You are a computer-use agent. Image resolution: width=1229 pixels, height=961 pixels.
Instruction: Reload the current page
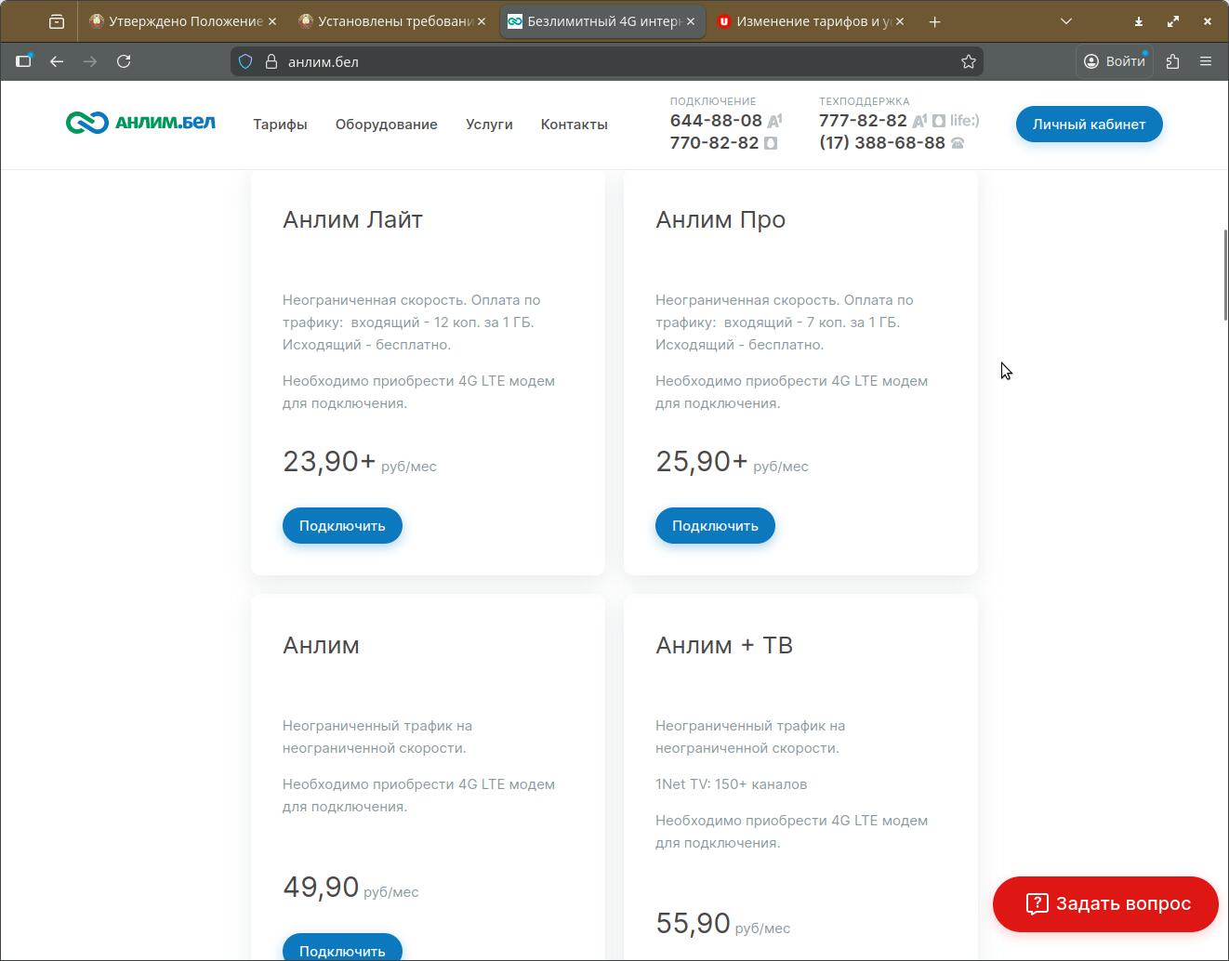124,61
